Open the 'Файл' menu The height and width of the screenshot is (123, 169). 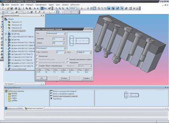coord(7,5)
